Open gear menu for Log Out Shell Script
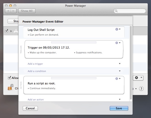Image resolution: width=151 pixels, height=118 pixels. coord(118,29)
